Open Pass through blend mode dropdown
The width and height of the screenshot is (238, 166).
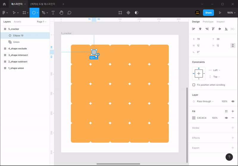tap(205, 101)
